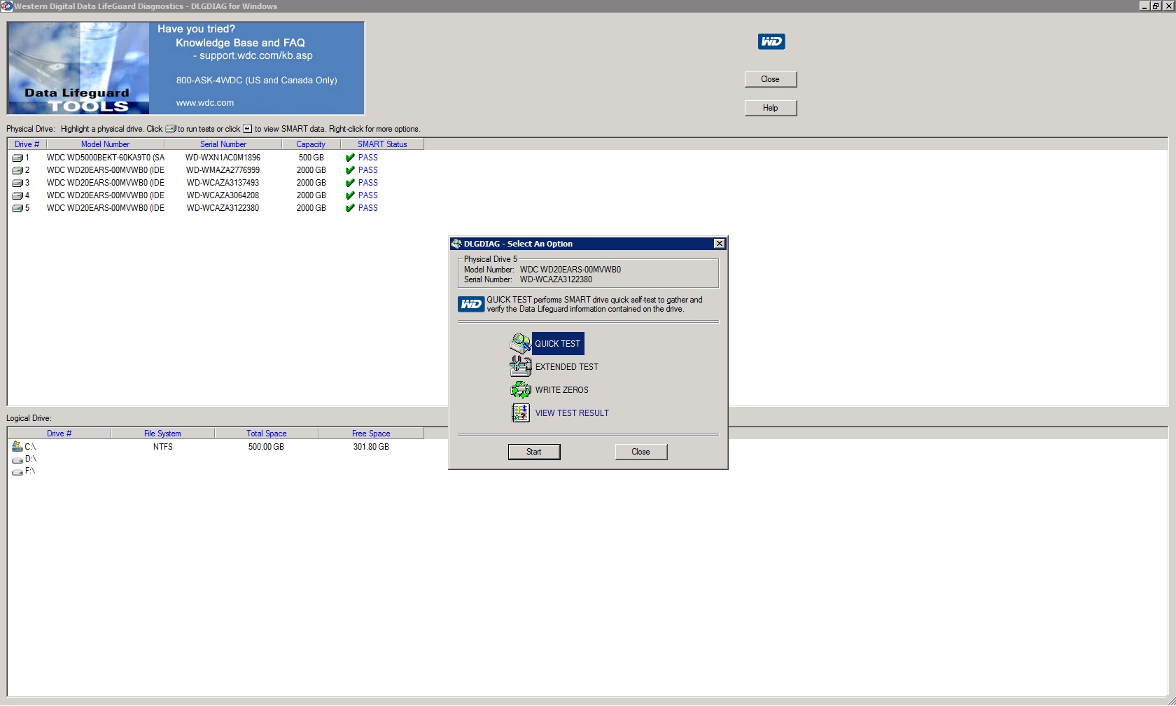
Task: Select serial number WD-WCAZA3137493
Action: 223,183
